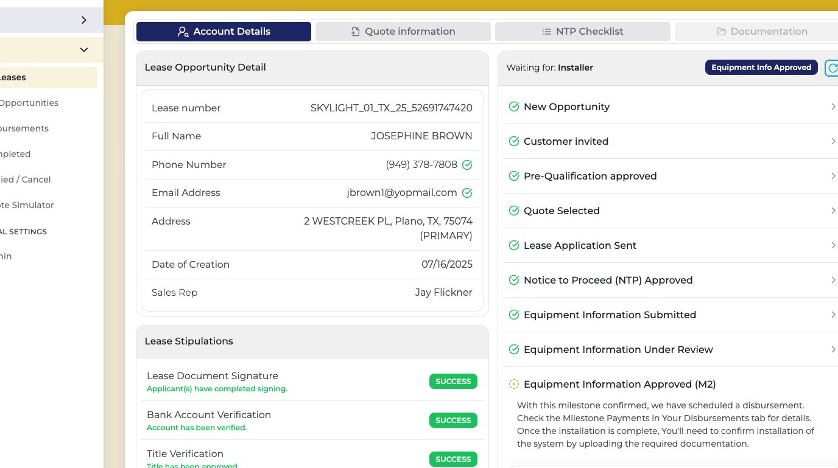Click the creation date 07/16/2025
This screenshot has height=468, width=838.
(x=447, y=265)
